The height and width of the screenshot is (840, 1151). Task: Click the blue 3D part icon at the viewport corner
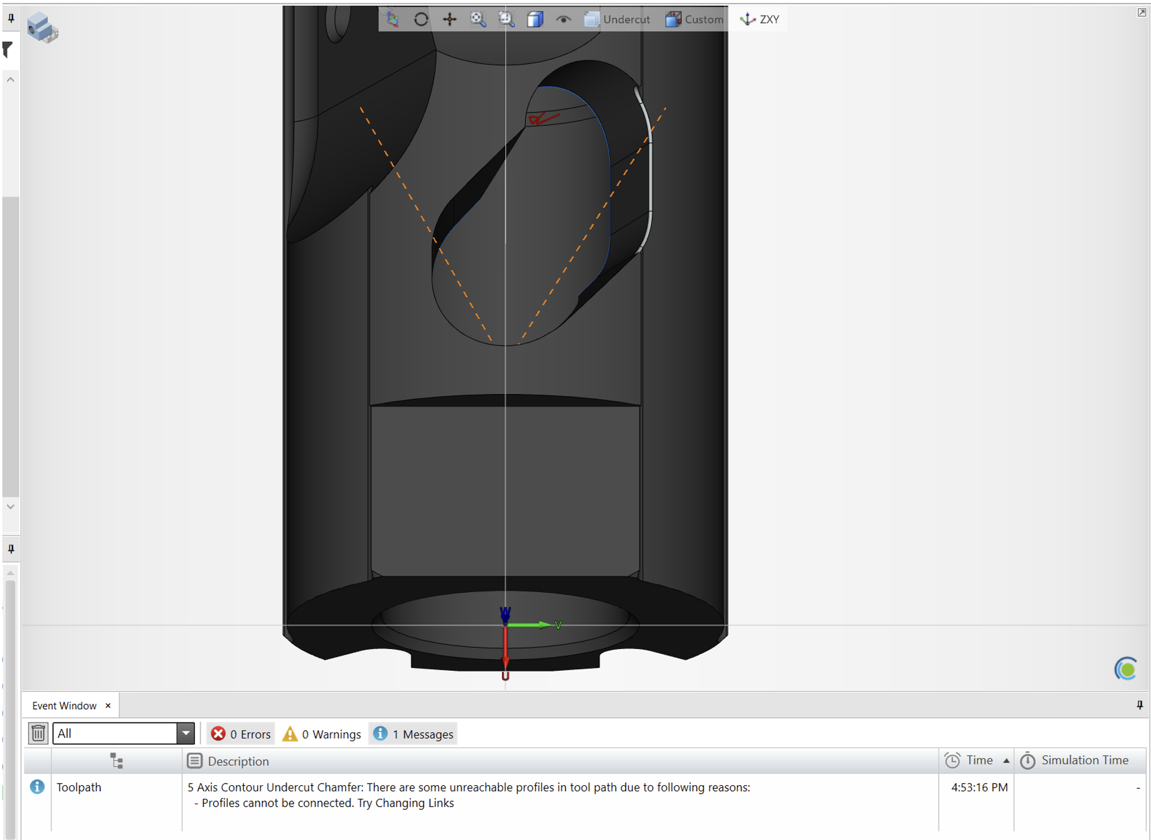pos(42,27)
